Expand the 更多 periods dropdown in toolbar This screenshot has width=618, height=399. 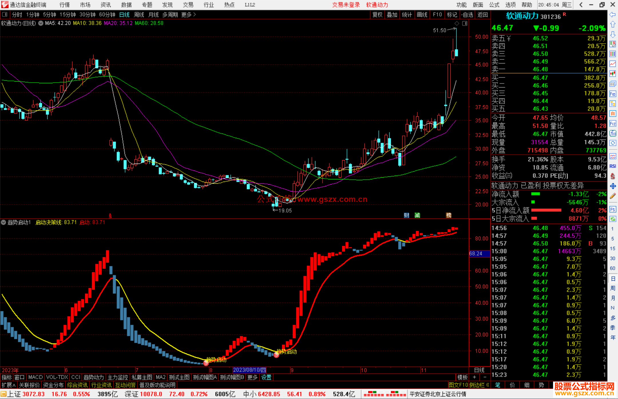tap(188, 15)
